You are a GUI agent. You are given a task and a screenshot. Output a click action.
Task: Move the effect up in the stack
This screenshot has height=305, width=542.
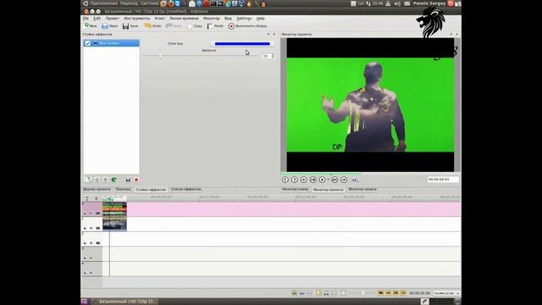(x=97, y=180)
